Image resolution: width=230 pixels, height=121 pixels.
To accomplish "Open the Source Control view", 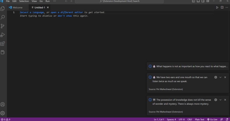I will pos(3,26).
